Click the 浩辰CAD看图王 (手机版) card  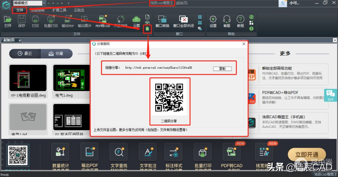[288, 123]
